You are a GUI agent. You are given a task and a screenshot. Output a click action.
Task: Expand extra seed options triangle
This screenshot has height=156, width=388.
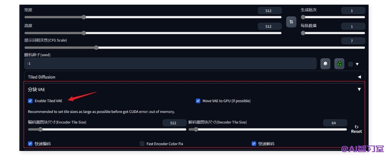click(357, 64)
